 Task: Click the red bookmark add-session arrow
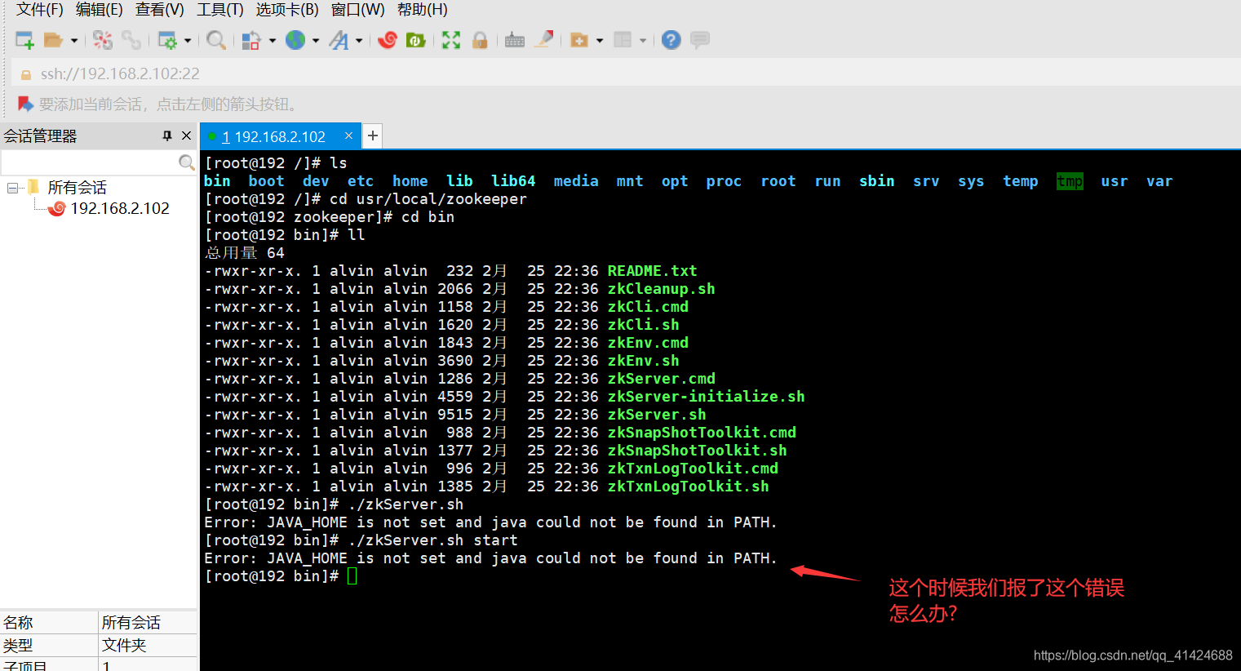(25, 104)
